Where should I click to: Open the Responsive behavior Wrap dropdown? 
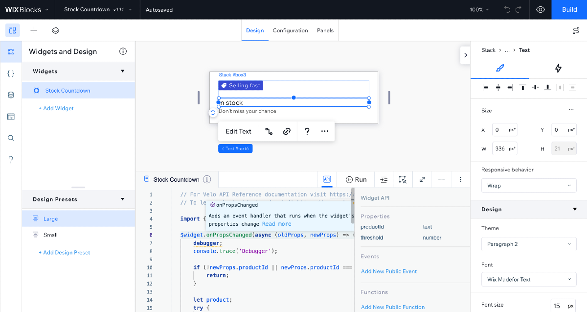pyautogui.click(x=529, y=186)
